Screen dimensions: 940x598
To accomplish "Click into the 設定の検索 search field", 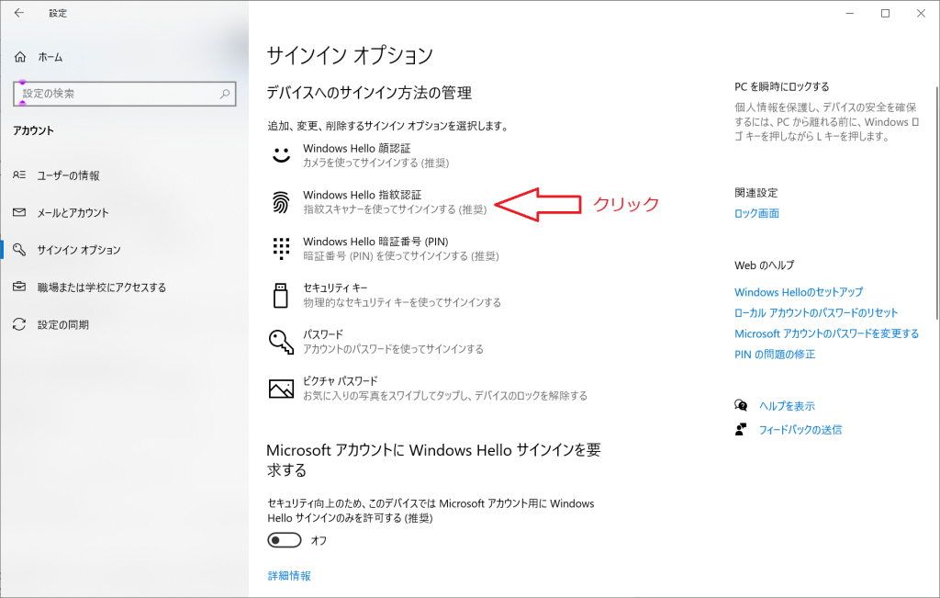I will (x=125, y=94).
